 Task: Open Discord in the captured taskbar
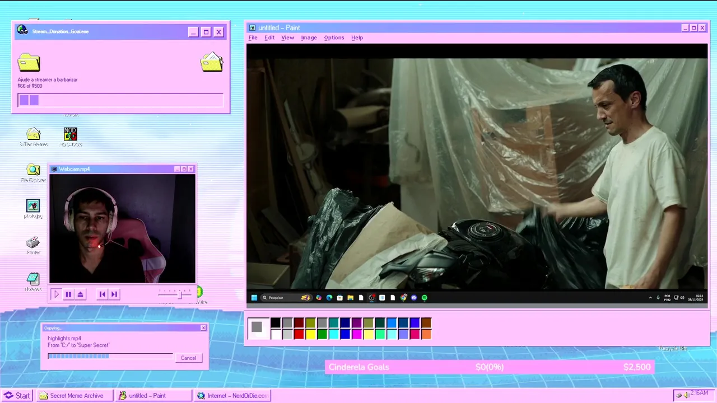point(414,298)
